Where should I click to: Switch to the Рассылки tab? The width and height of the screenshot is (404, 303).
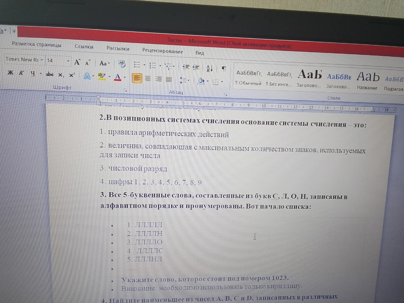point(118,48)
